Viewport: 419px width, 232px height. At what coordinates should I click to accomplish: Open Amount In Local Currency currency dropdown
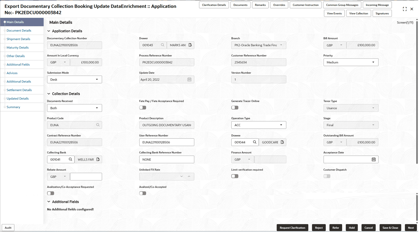tap(58, 62)
